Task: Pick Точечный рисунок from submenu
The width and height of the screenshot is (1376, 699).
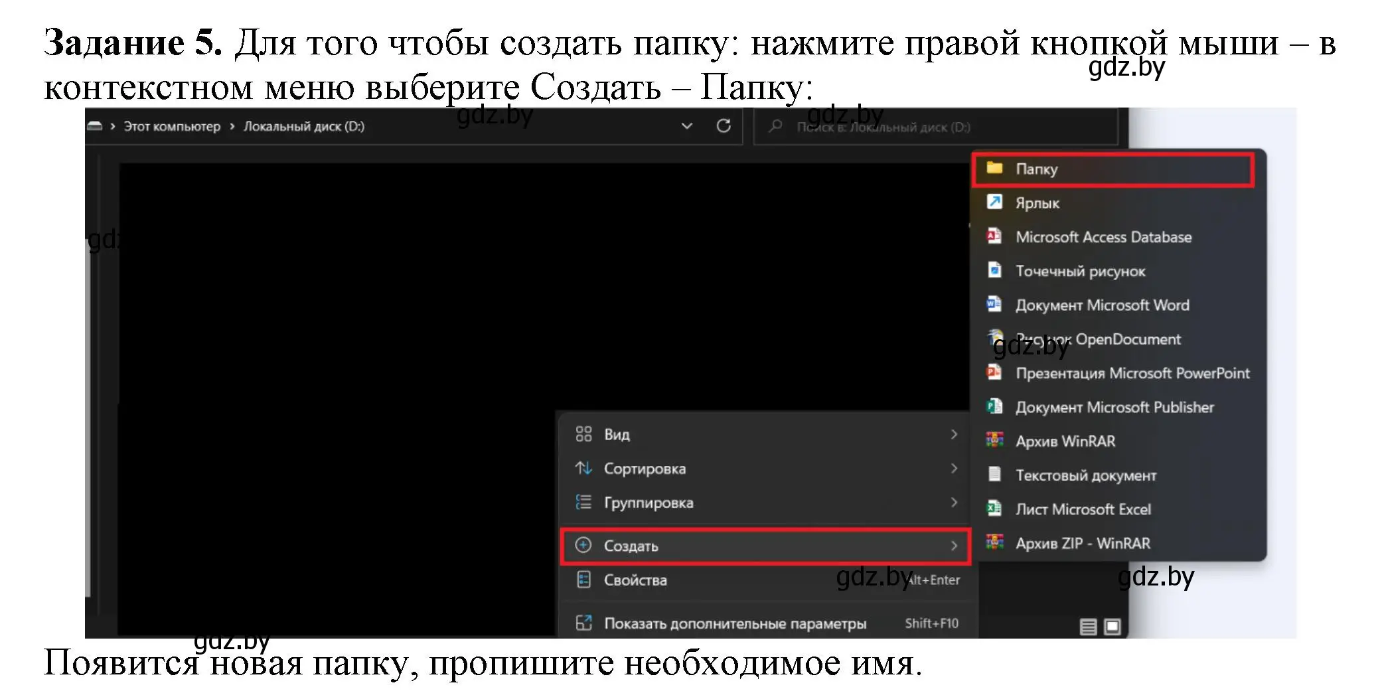Action: [x=1112, y=271]
